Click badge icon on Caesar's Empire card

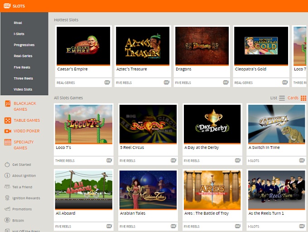[107, 83]
